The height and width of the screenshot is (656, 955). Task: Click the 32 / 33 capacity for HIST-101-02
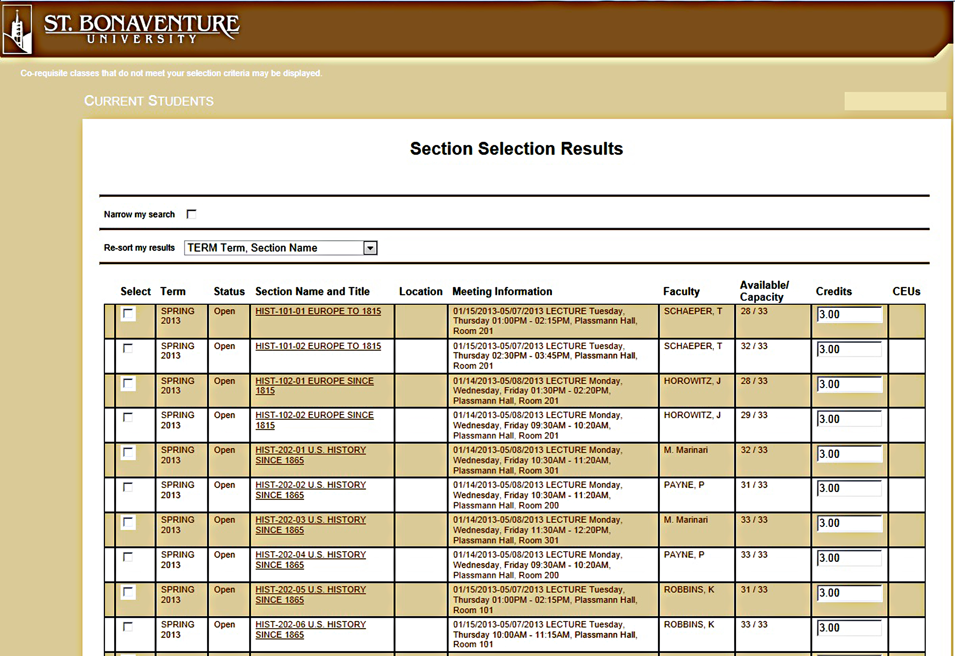click(x=754, y=346)
